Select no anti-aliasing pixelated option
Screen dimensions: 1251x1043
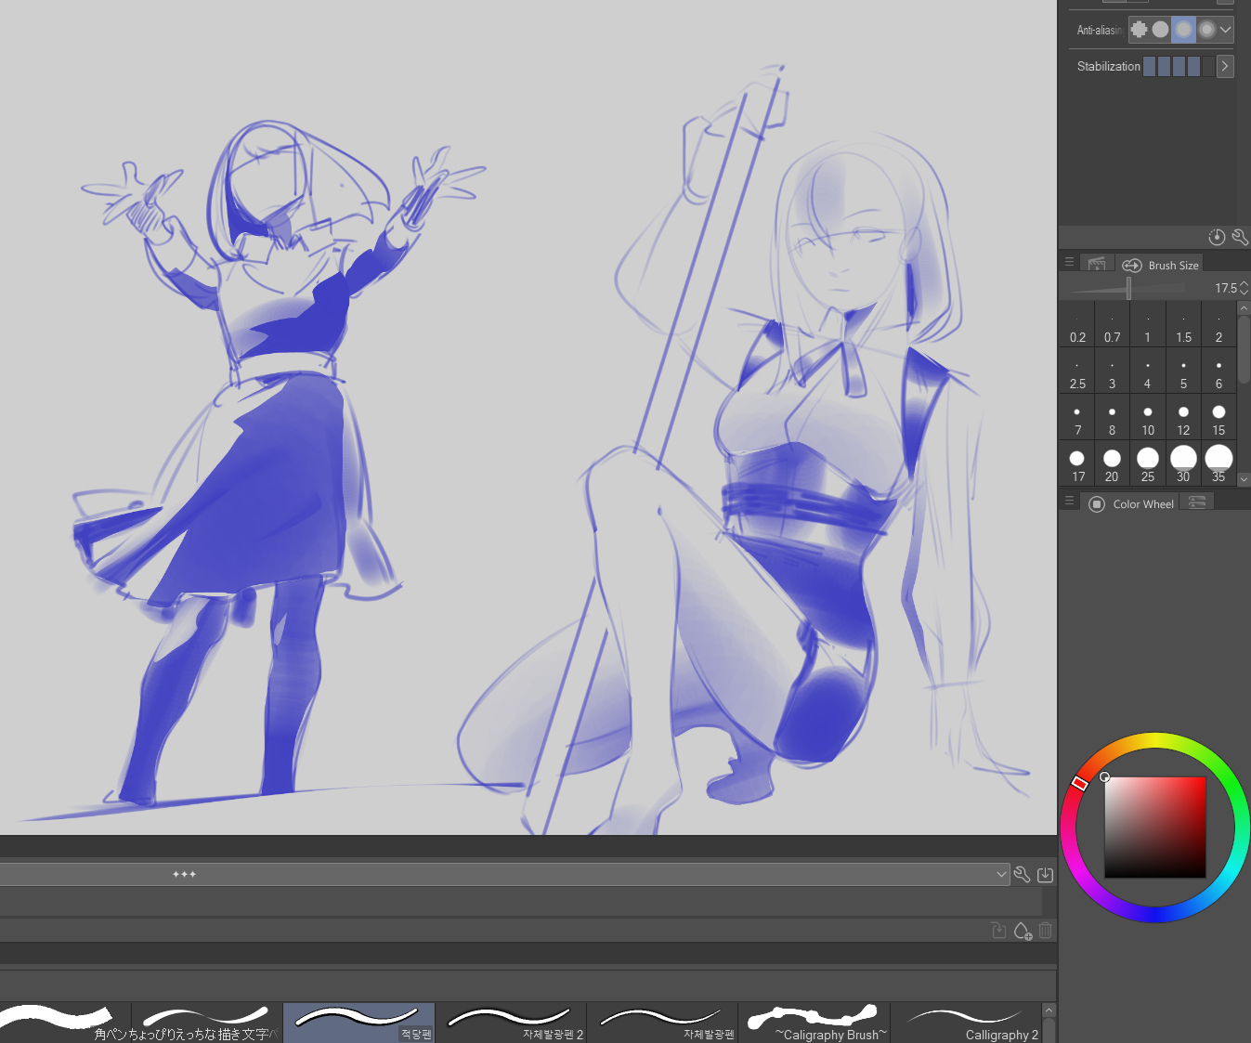pyautogui.click(x=1139, y=30)
